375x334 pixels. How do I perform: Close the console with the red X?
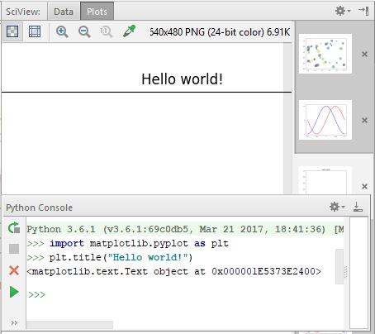[x=14, y=270]
